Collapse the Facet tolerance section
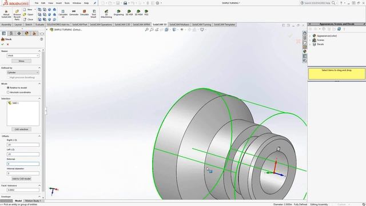The height and width of the screenshot is (206, 366). pos(39,185)
